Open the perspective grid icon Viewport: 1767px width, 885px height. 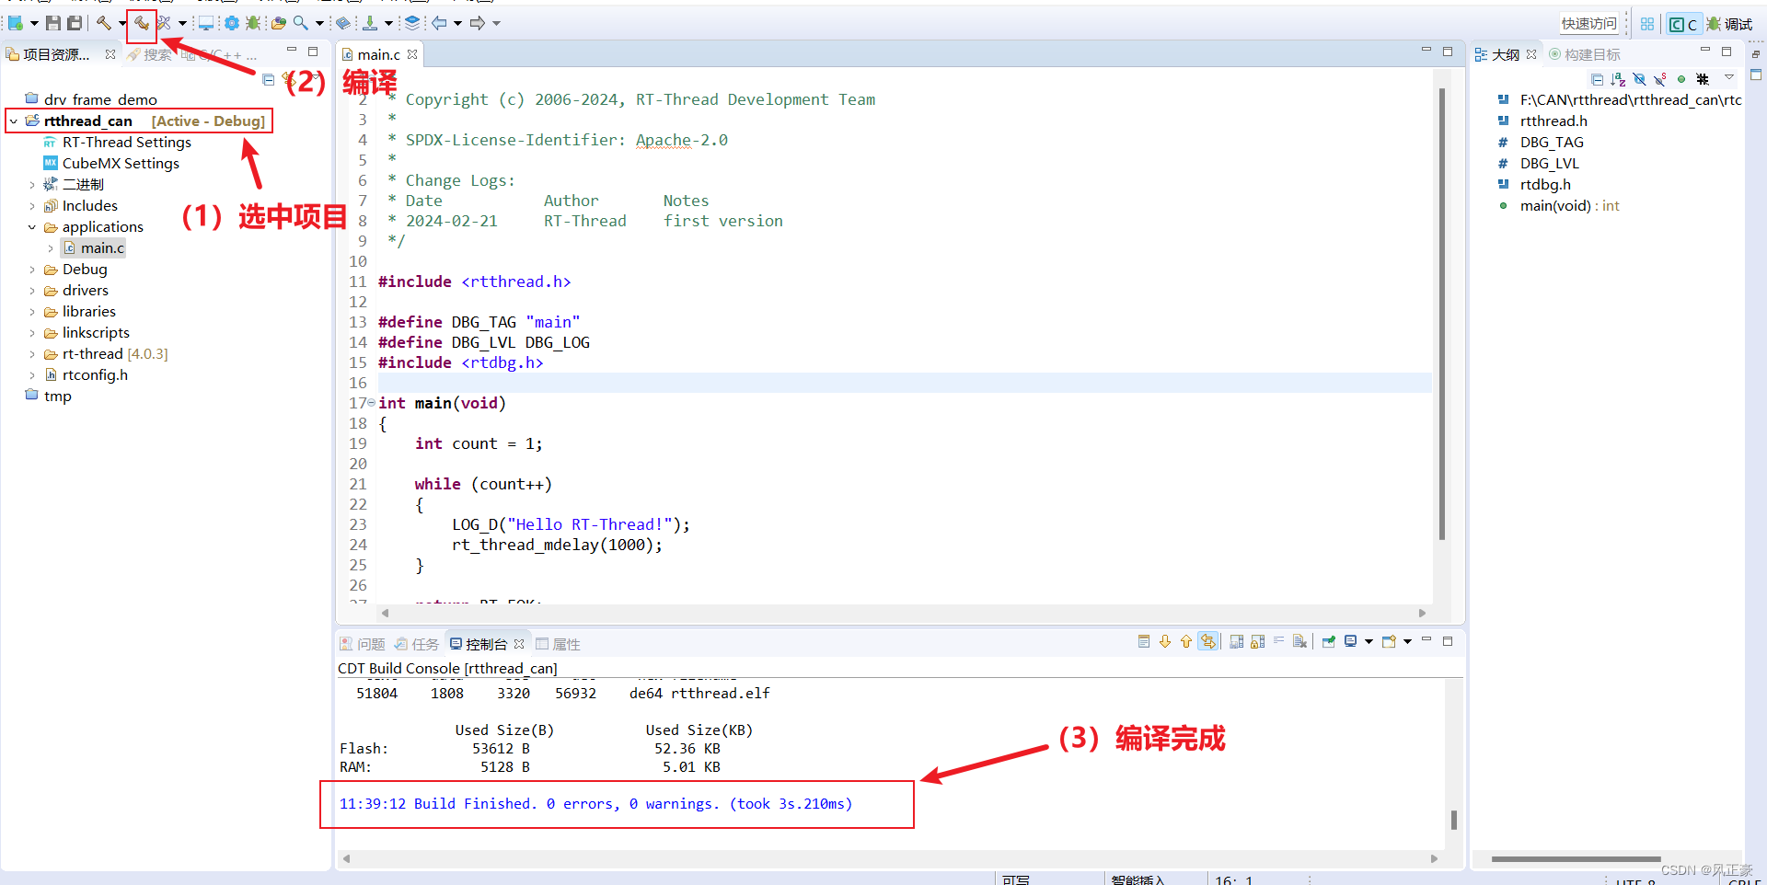tap(1647, 24)
